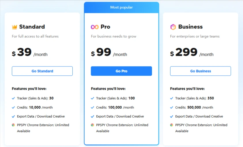Select the Go Pro button

coord(121,71)
